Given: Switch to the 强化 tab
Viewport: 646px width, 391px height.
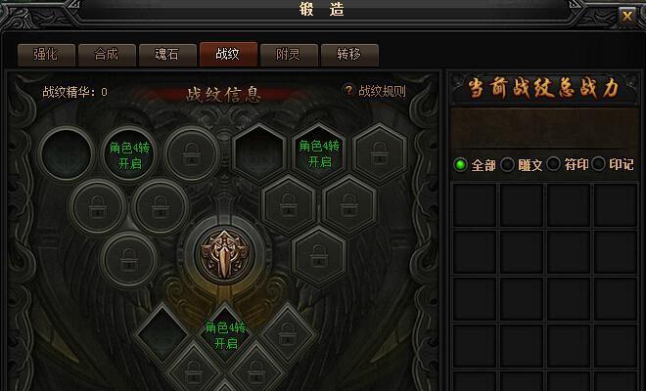Looking at the screenshot, I should (46, 55).
